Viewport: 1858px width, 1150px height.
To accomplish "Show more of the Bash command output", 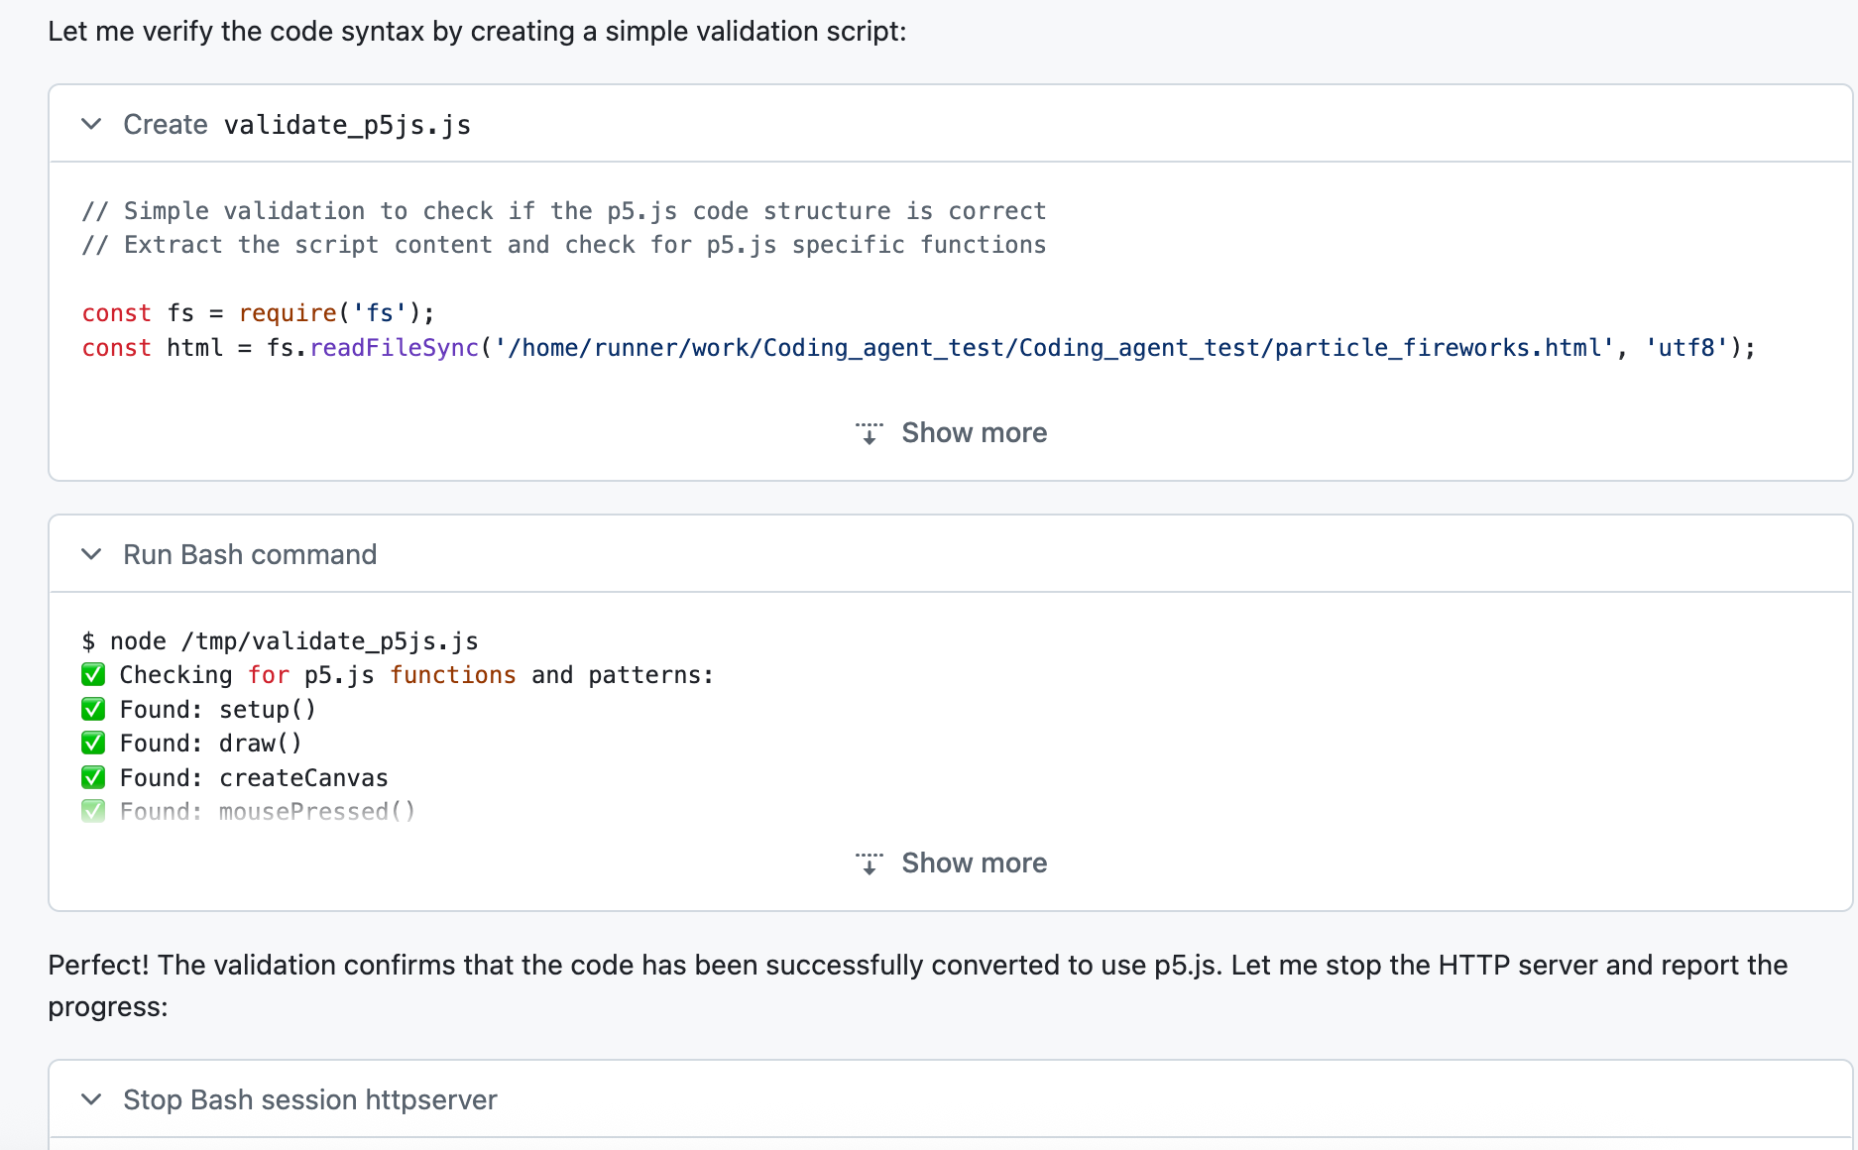I will coord(974,863).
